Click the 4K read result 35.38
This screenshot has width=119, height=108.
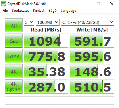tap(46, 71)
